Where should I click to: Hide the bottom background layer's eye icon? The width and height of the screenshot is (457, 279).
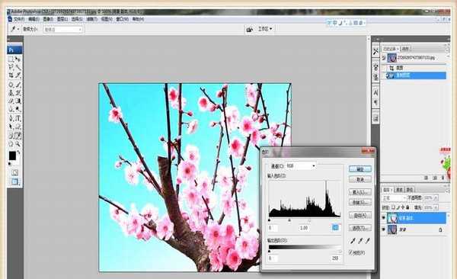point(384,229)
